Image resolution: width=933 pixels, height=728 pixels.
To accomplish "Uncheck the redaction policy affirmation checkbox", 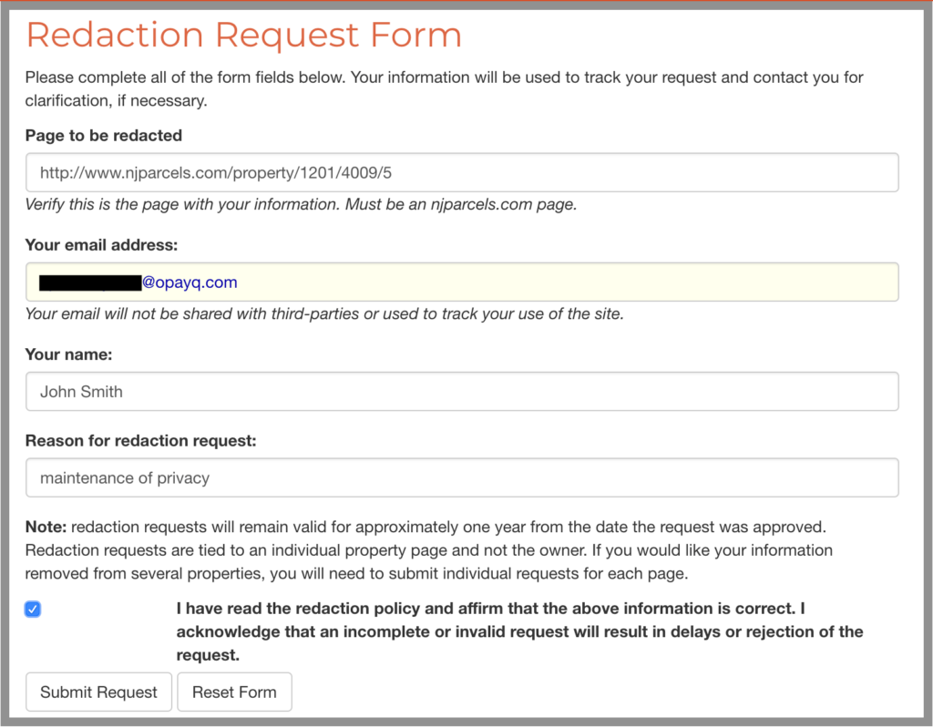I will (x=33, y=610).
